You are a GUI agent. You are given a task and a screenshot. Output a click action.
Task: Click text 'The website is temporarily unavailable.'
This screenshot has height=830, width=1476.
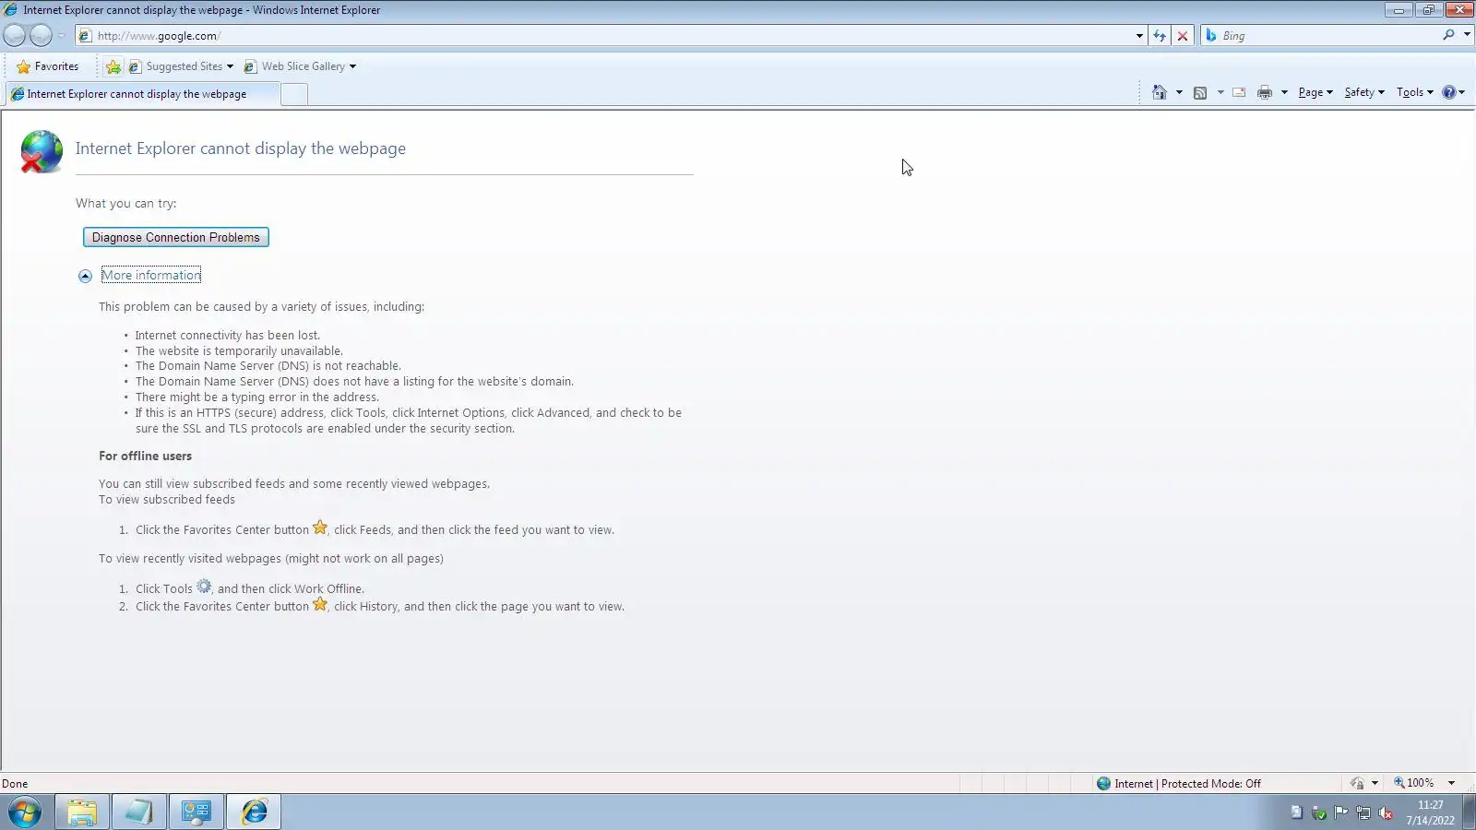tap(239, 351)
